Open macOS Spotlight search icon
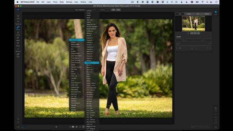This screenshot has width=233, height=131. point(207,2)
